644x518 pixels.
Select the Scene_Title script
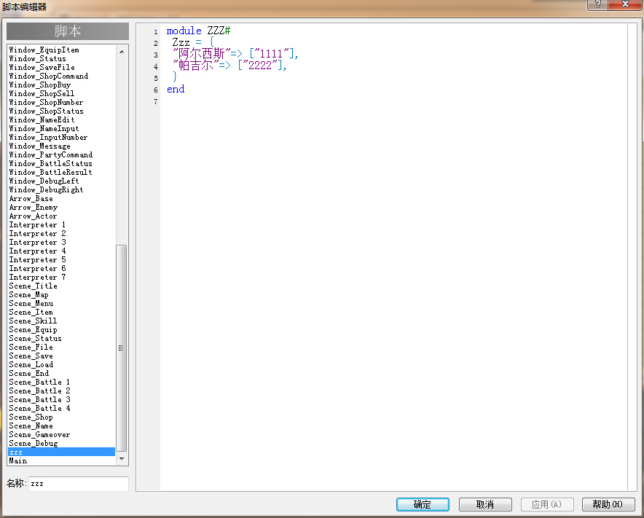pyautogui.click(x=61, y=286)
